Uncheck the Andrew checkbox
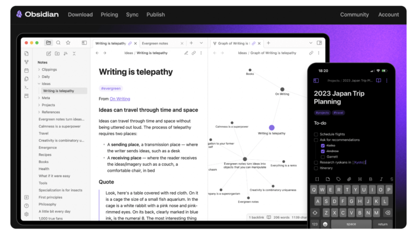 pyautogui.click(x=323, y=151)
